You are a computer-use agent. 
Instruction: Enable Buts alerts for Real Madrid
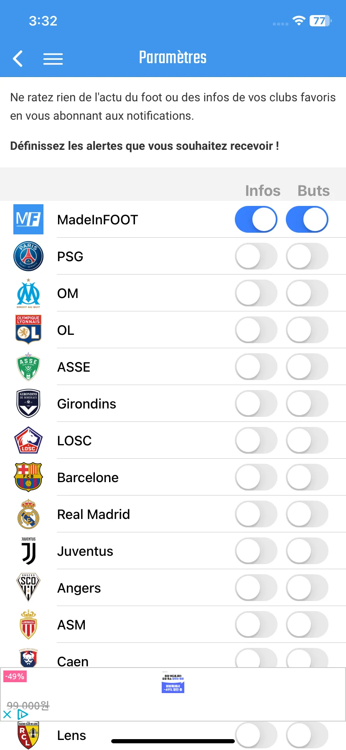[307, 514]
